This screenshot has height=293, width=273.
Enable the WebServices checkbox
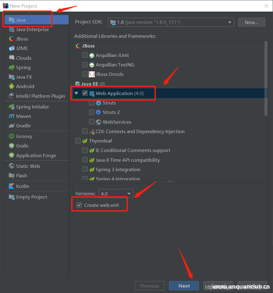(92, 122)
